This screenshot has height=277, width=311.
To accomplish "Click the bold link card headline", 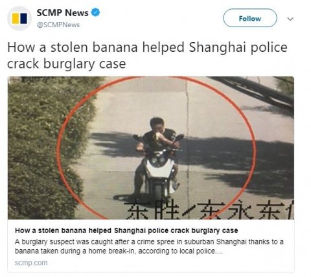I will tap(126, 230).
